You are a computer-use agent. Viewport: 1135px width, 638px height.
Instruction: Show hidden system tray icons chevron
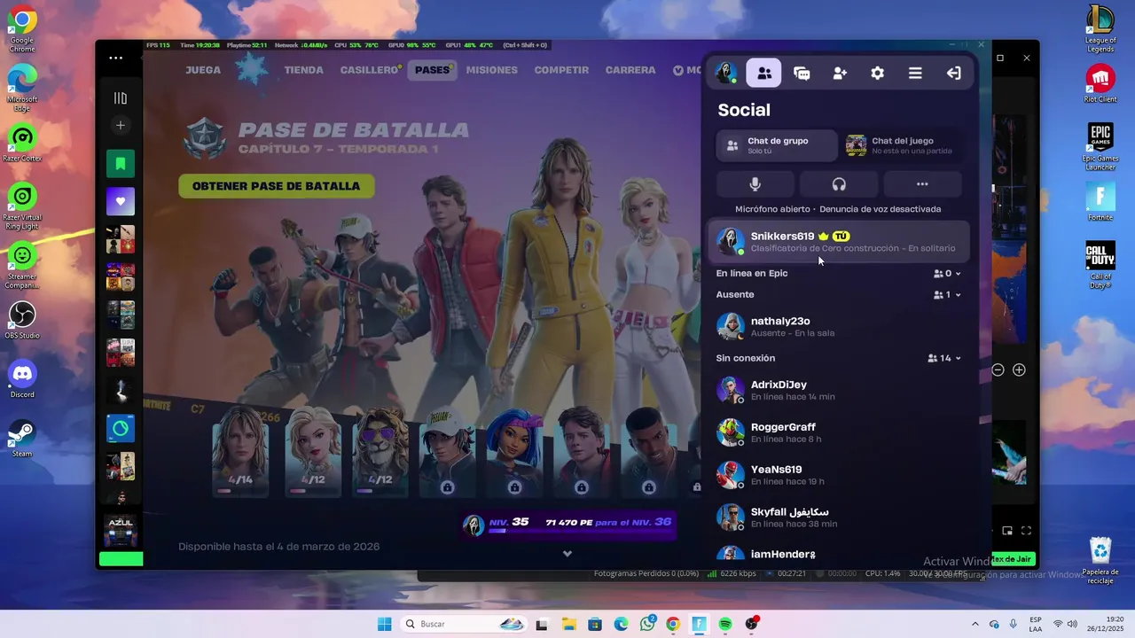coord(975,624)
